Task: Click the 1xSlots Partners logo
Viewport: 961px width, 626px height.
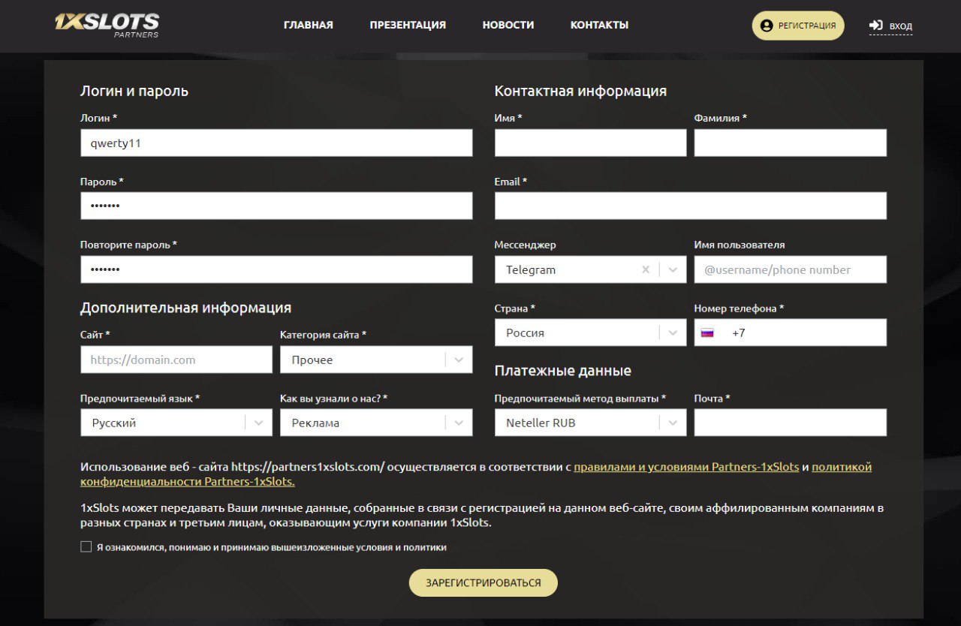Action: click(x=107, y=25)
